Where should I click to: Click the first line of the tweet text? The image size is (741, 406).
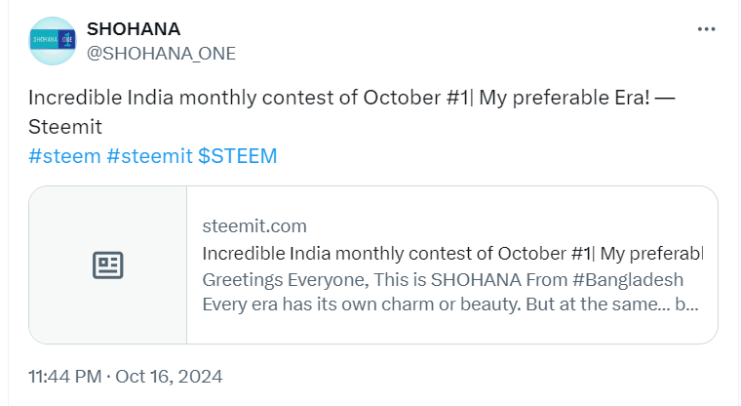[x=352, y=98]
